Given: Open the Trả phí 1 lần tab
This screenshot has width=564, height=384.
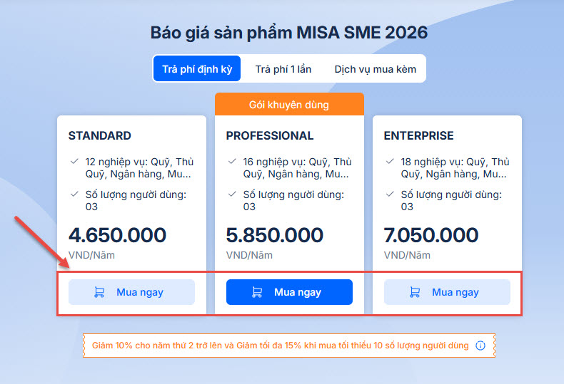Looking at the screenshot, I should coord(283,69).
